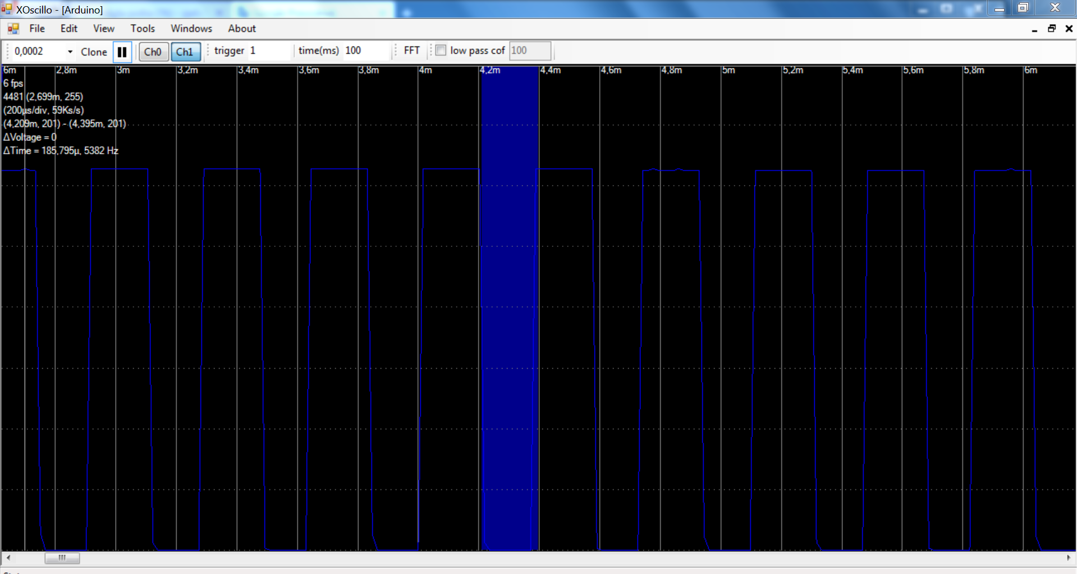Click the 5,6m time axis marker

point(914,70)
